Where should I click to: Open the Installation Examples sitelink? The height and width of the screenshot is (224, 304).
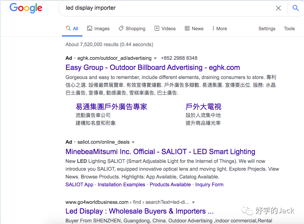point(121,185)
